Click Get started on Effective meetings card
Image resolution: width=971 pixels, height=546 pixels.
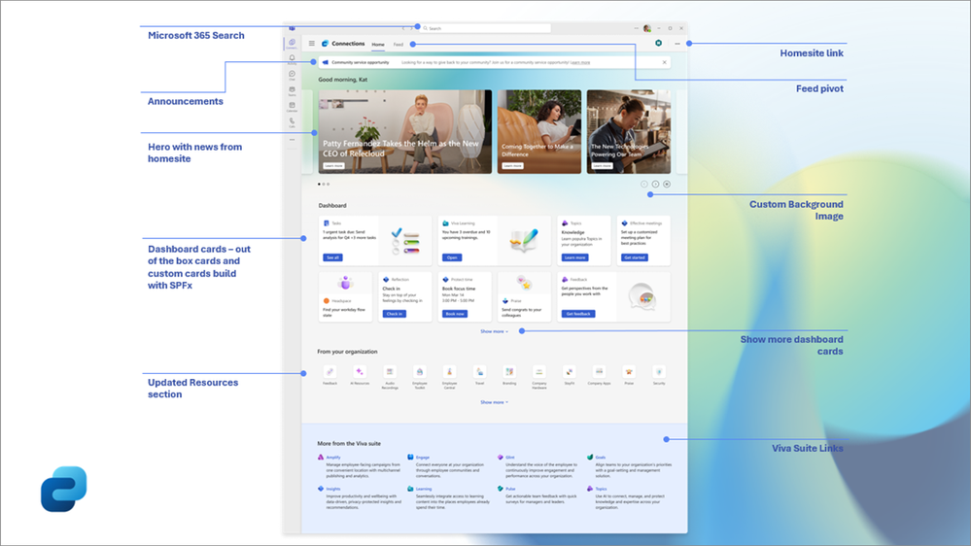[635, 257]
